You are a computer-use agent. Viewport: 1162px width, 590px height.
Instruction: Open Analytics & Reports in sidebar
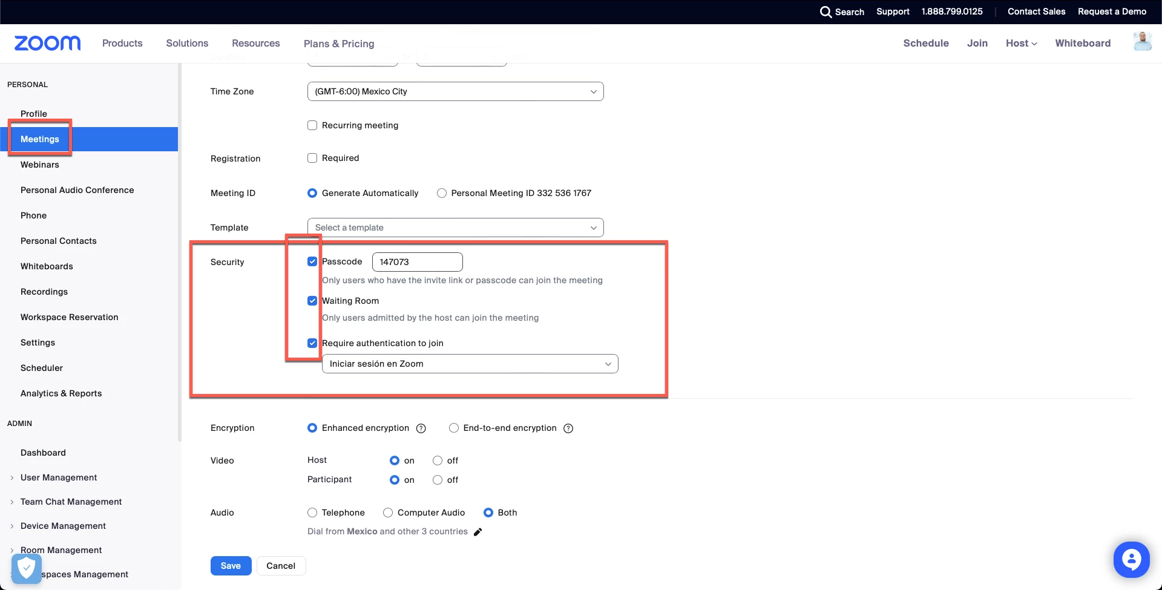pos(61,393)
